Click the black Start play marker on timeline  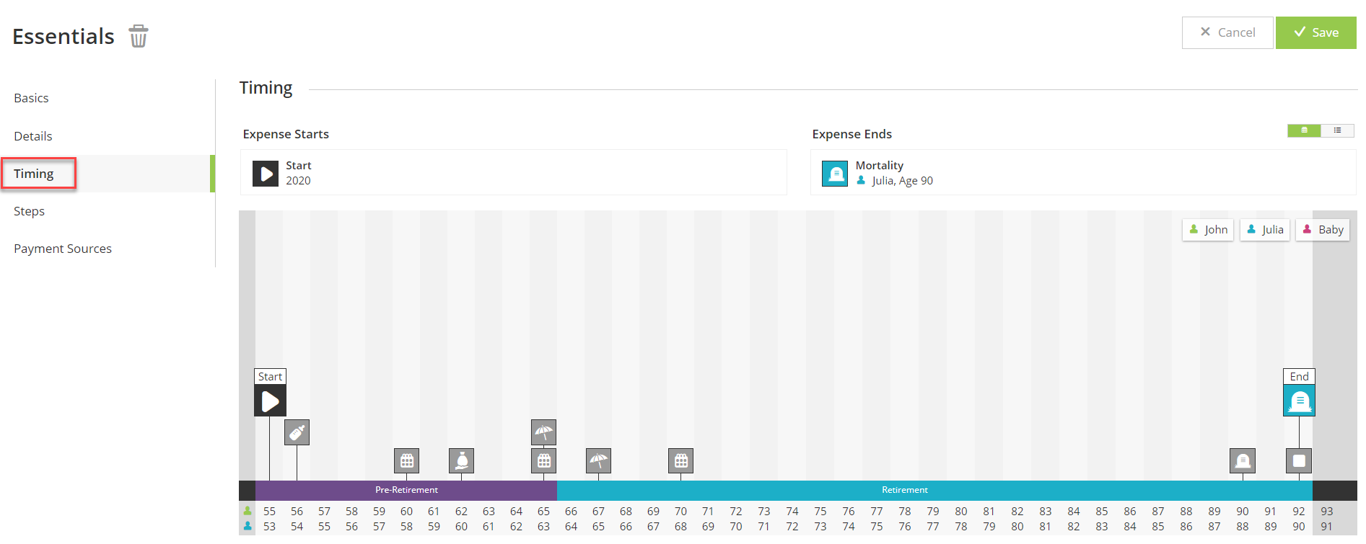coord(270,401)
